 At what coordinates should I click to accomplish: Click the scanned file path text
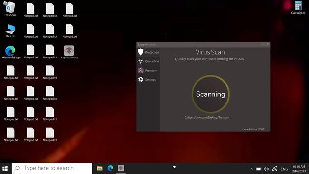click(x=207, y=117)
